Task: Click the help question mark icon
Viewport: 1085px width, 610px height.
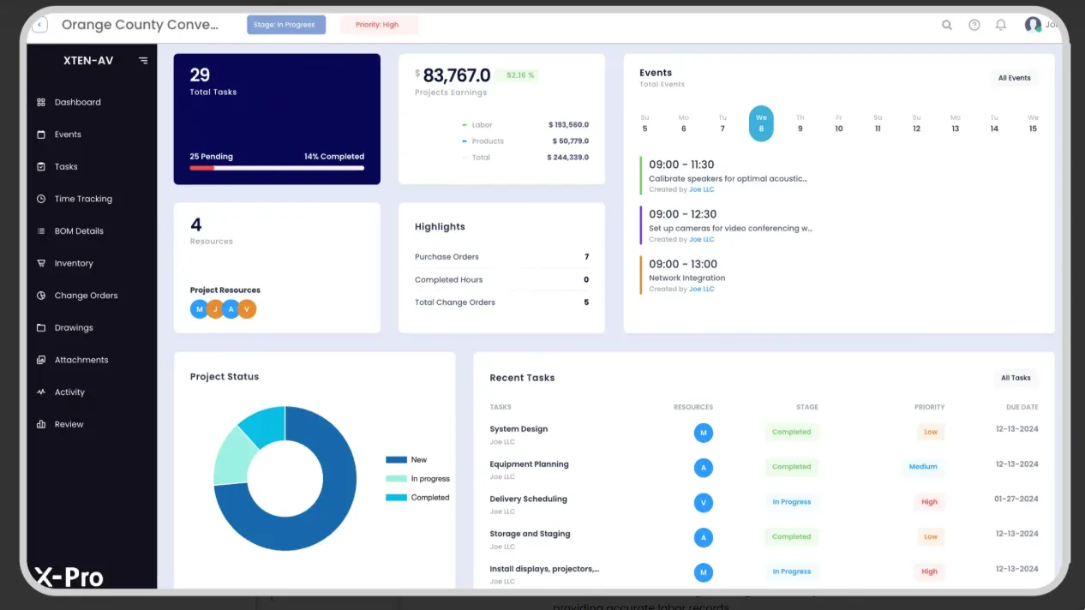Action: pyautogui.click(x=974, y=25)
